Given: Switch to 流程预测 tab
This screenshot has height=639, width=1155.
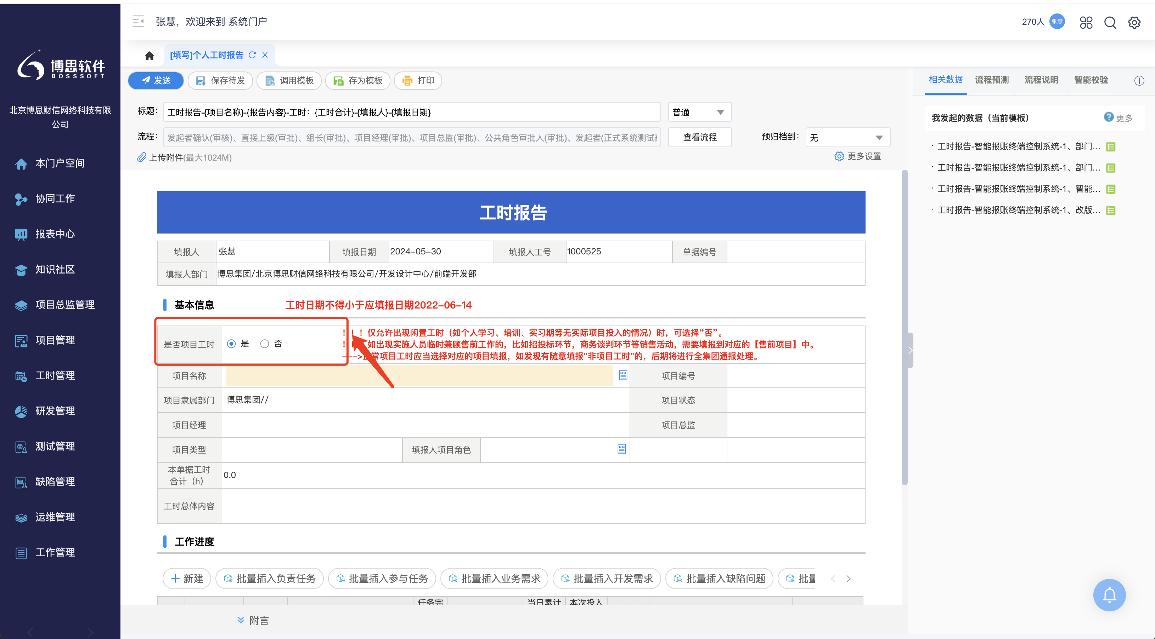Looking at the screenshot, I should pos(992,80).
